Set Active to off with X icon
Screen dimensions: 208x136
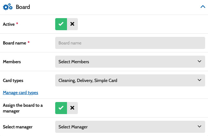pyautogui.click(x=72, y=24)
